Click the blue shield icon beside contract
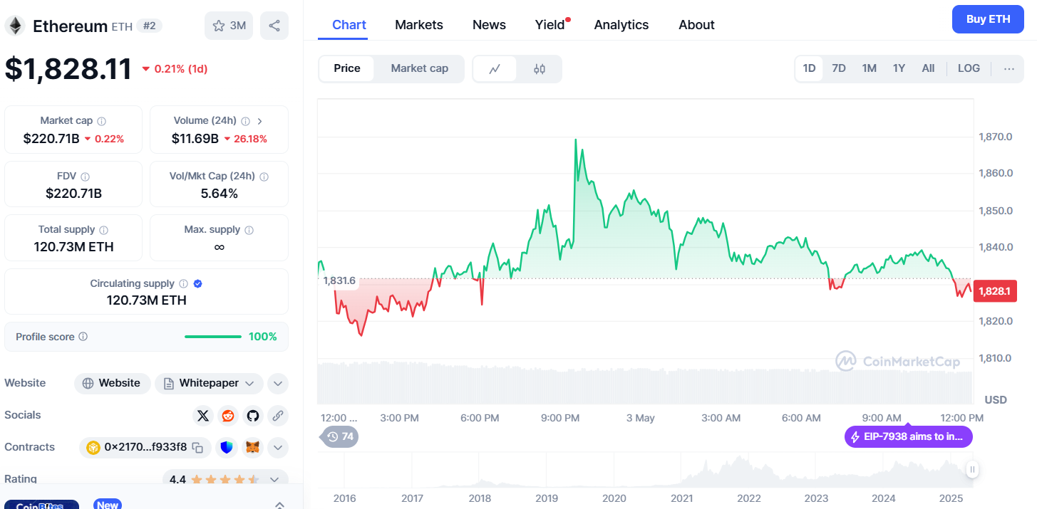 227,448
